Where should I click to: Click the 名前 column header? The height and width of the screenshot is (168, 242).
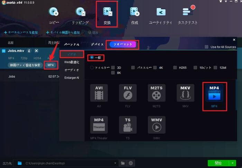11,43
